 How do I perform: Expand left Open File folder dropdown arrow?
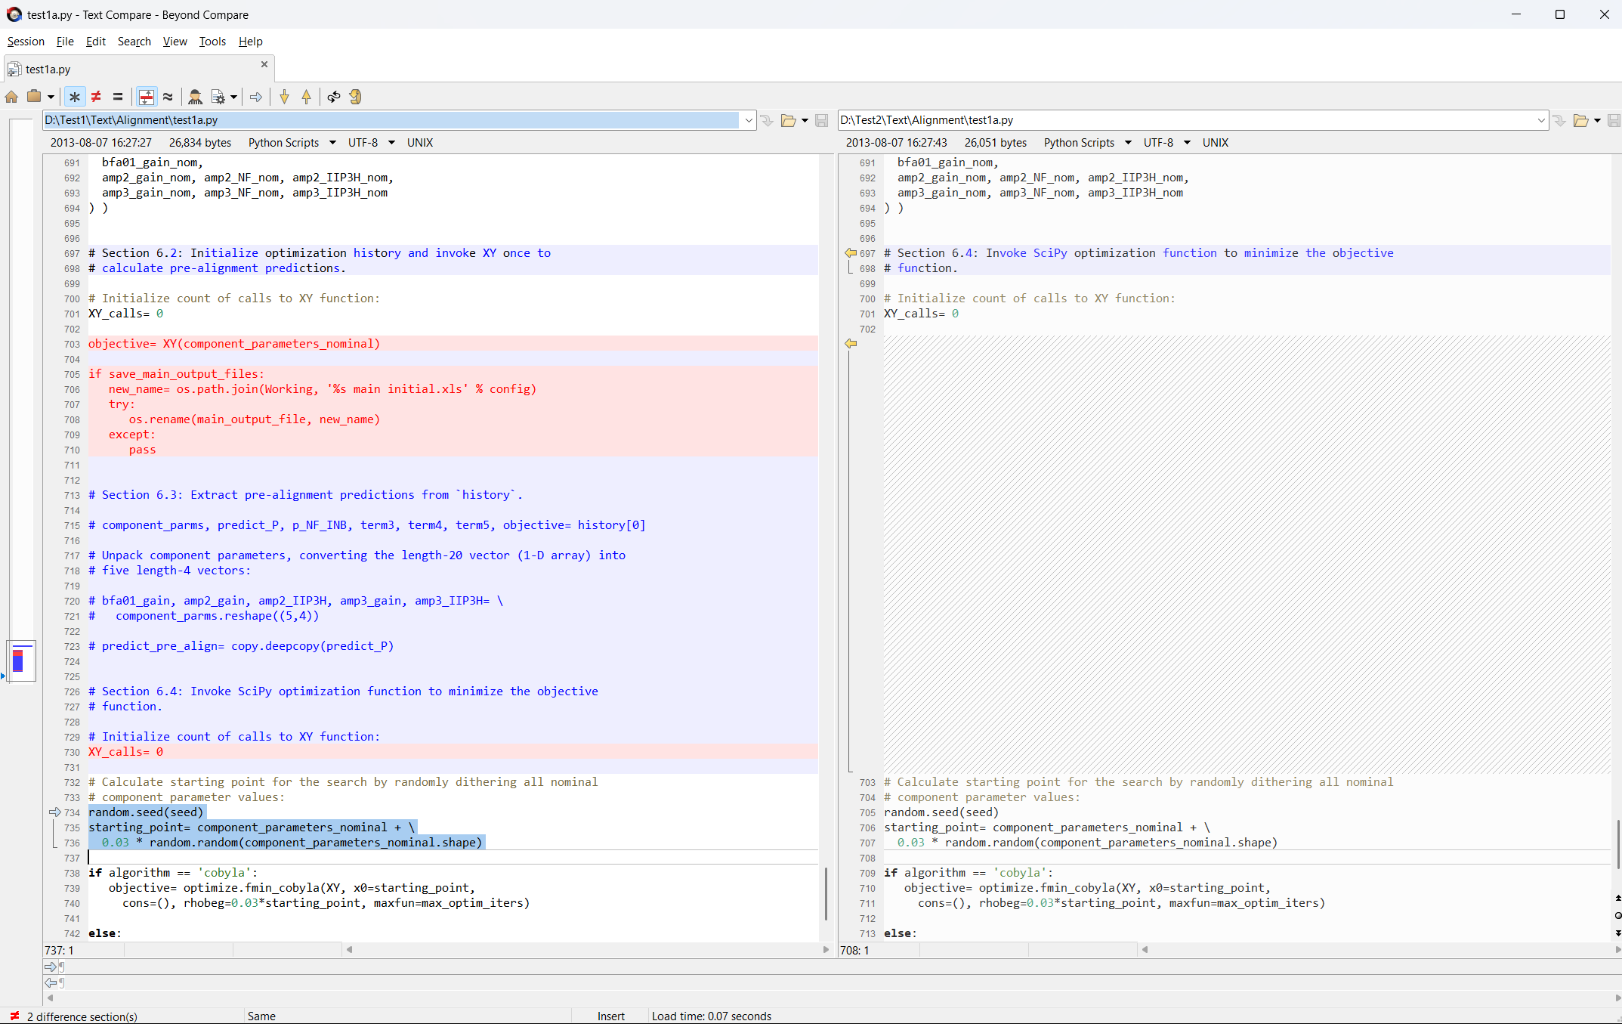[805, 121]
